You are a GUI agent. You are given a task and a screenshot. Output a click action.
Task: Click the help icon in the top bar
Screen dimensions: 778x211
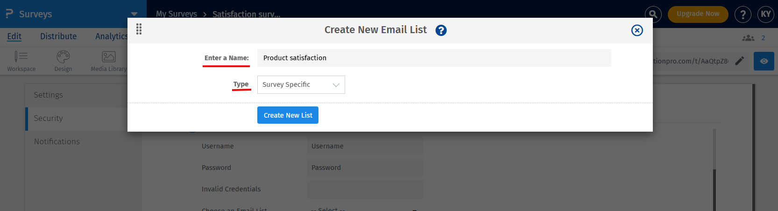click(x=743, y=14)
